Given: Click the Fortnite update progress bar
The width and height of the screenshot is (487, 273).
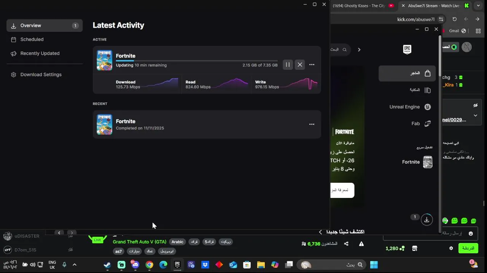Looking at the screenshot, I should (x=197, y=61).
